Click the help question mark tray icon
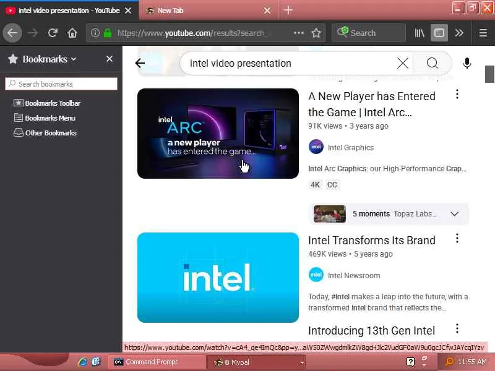The width and height of the screenshot is (495, 371). pos(410,362)
